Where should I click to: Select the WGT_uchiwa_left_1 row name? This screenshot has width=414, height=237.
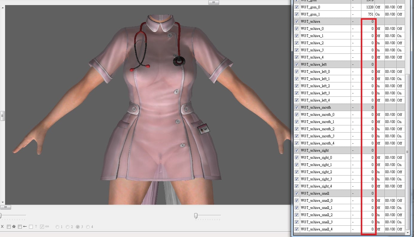(315, 79)
